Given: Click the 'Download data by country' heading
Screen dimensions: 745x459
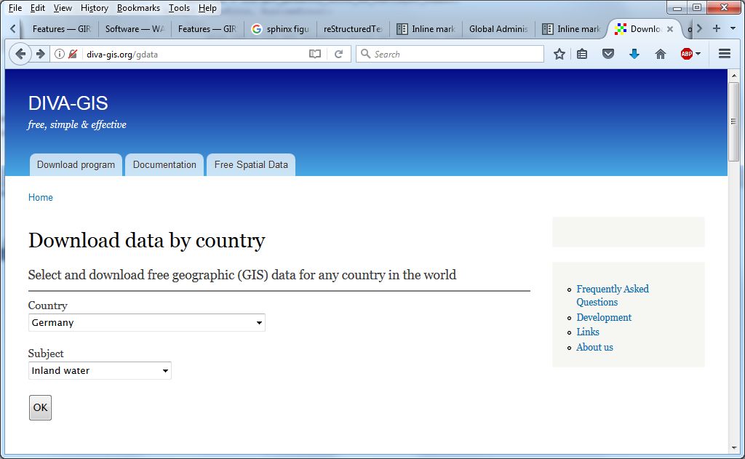Looking at the screenshot, I should [147, 241].
